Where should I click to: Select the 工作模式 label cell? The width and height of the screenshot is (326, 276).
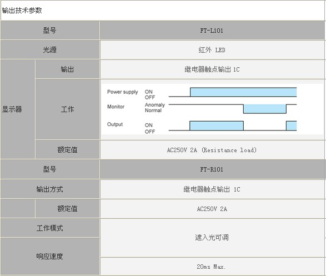(50, 228)
